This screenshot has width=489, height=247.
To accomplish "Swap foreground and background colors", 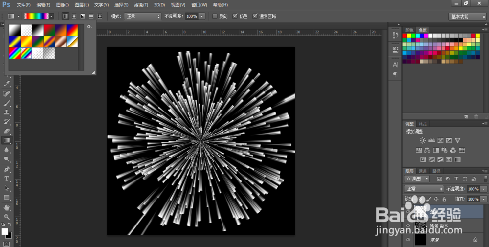I will coord(10,224).
